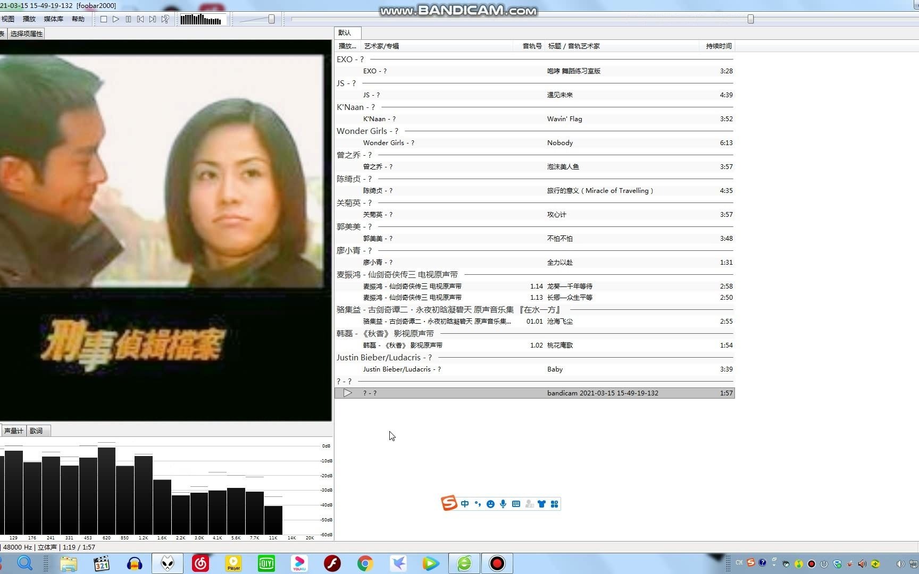Click the mini spectrum visualizer in toolbar
This screenshot has width=919, height=574.
click(203, 20)
